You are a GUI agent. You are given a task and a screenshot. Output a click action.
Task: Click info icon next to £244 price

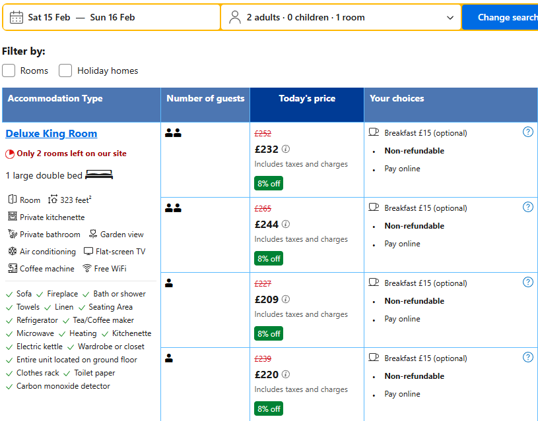tap(286, 224)
